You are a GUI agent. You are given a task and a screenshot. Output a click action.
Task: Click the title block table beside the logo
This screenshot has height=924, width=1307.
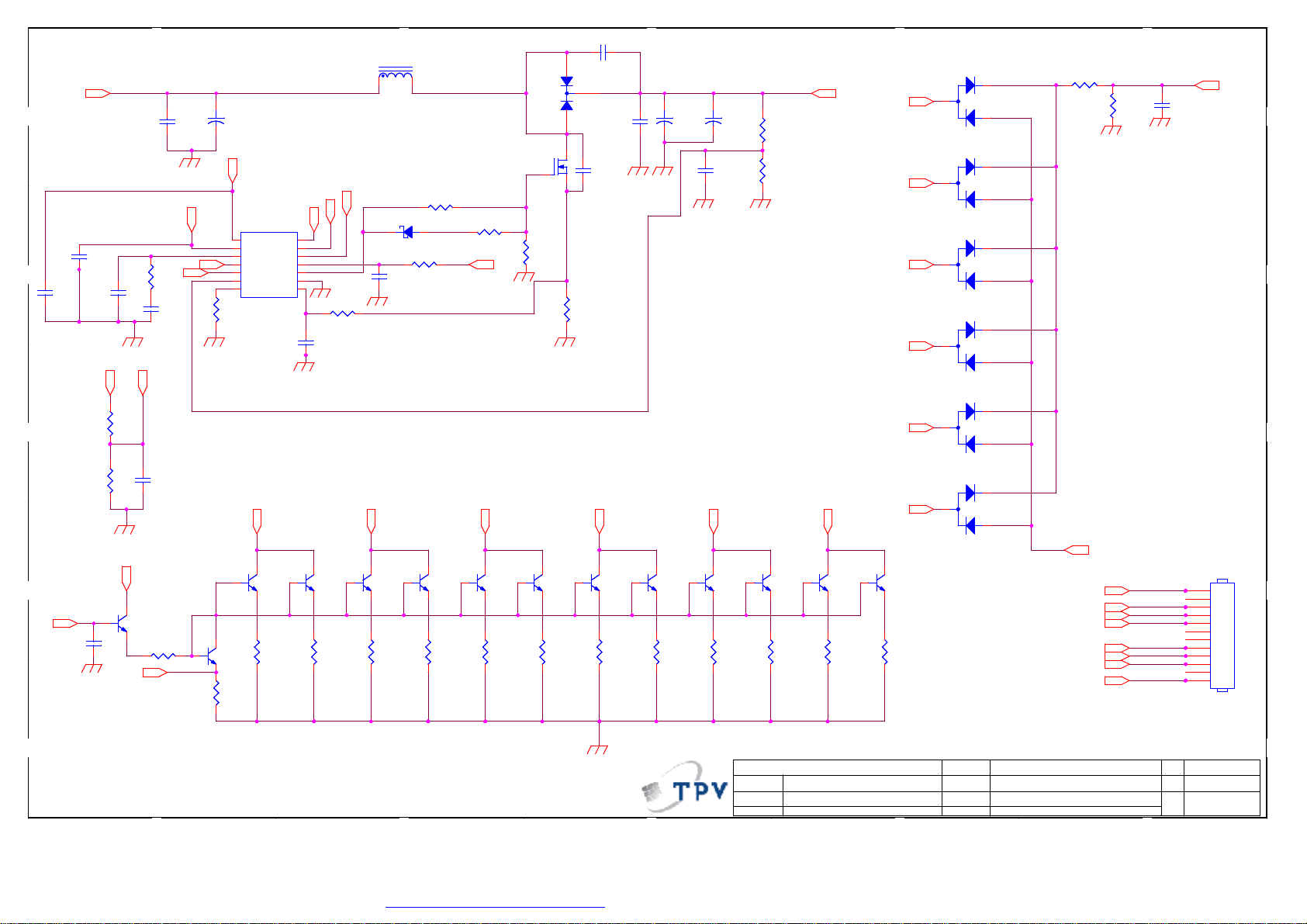click(996, 787)
